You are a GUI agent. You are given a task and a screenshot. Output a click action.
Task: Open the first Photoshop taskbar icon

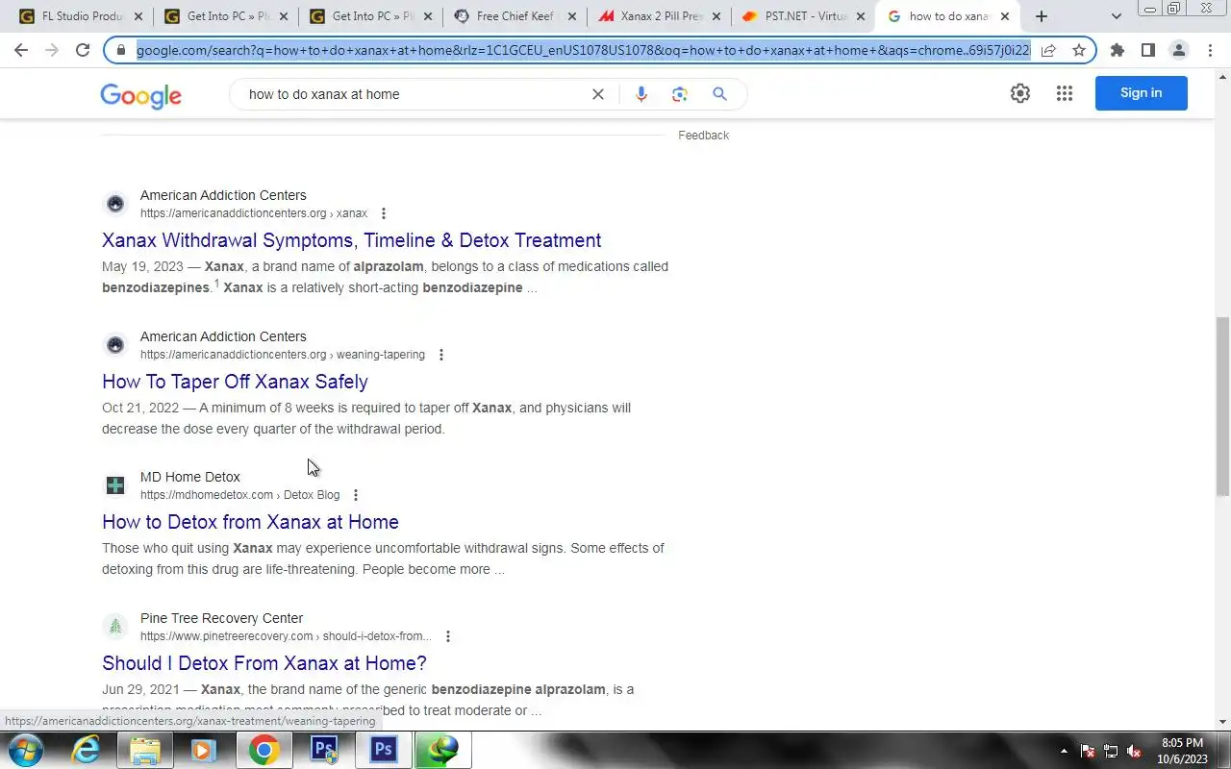click(x=324, y=750)
